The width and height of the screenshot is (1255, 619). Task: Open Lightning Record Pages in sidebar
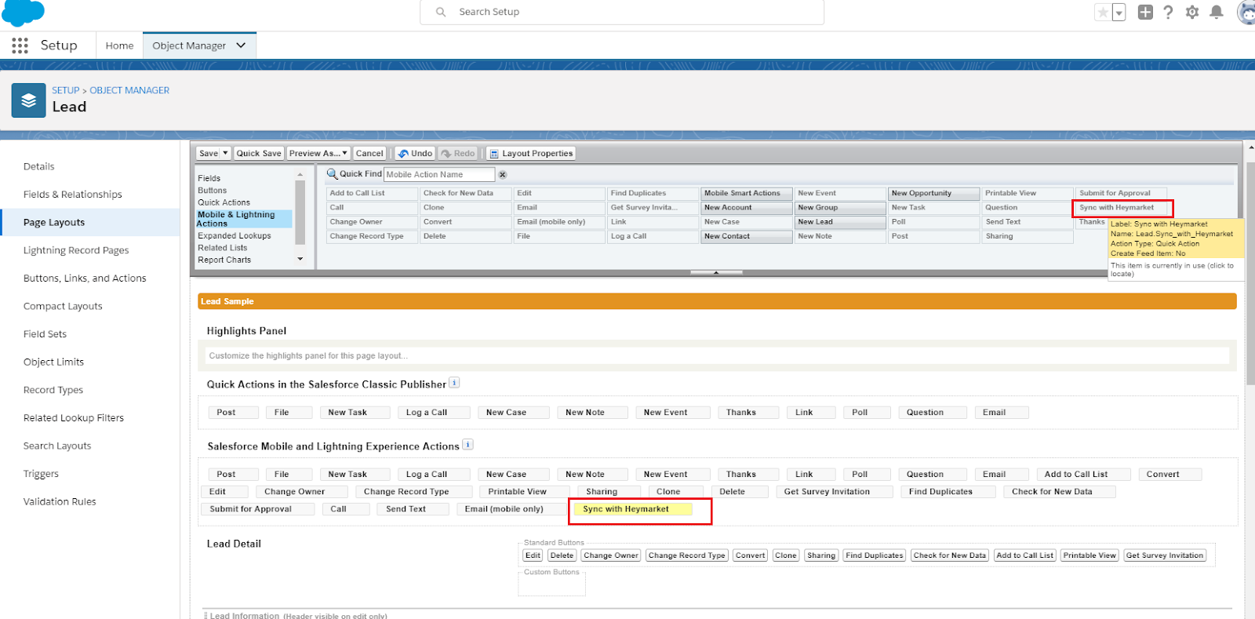pos(76,250)
